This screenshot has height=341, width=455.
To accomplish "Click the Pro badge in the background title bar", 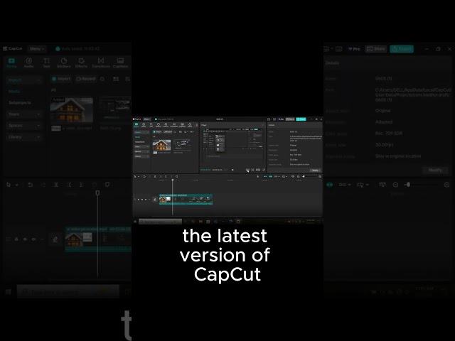I will (x=354, y=49).
